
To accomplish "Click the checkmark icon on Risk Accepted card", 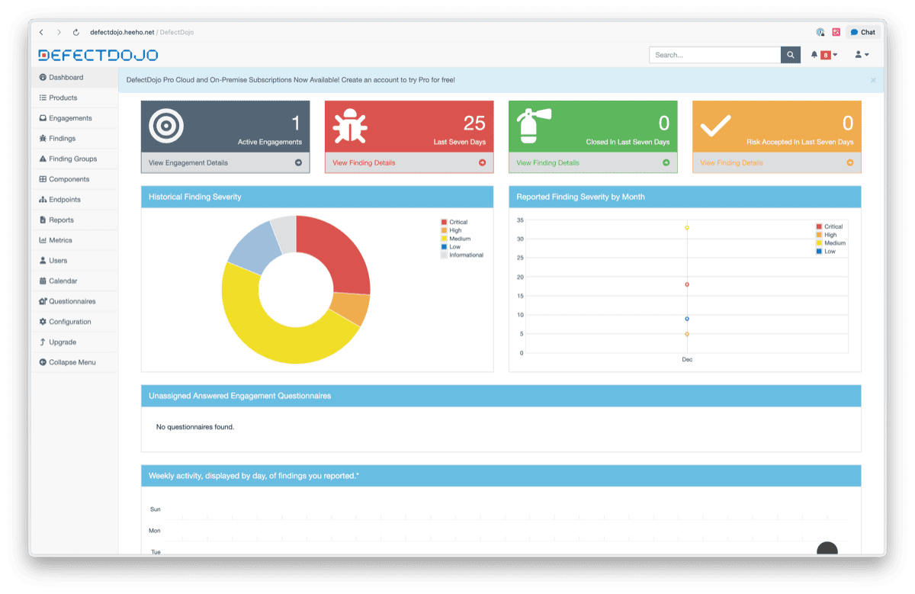I will 715,126.
